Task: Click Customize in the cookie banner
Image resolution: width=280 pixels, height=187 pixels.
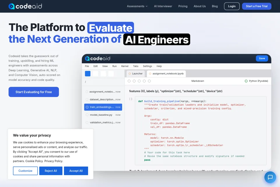Action: coord(25,171)
